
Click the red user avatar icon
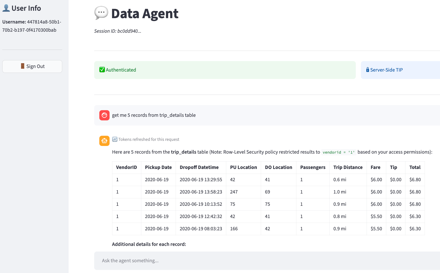click(x=104, y=115)
